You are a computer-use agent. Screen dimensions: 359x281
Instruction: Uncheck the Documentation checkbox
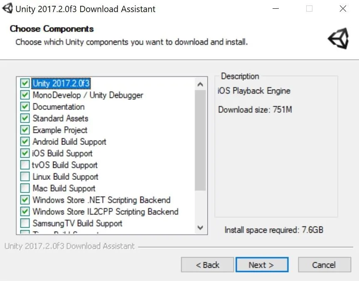click(x=25, y=107)
